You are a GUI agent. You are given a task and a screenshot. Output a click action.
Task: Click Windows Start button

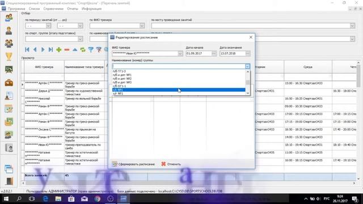tap(6, 198)
